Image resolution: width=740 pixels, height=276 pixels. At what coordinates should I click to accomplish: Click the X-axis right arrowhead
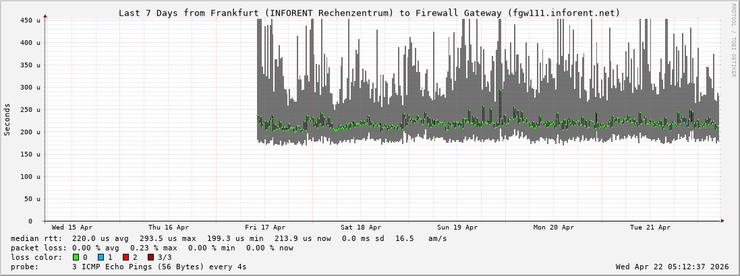tap(722, 221)
